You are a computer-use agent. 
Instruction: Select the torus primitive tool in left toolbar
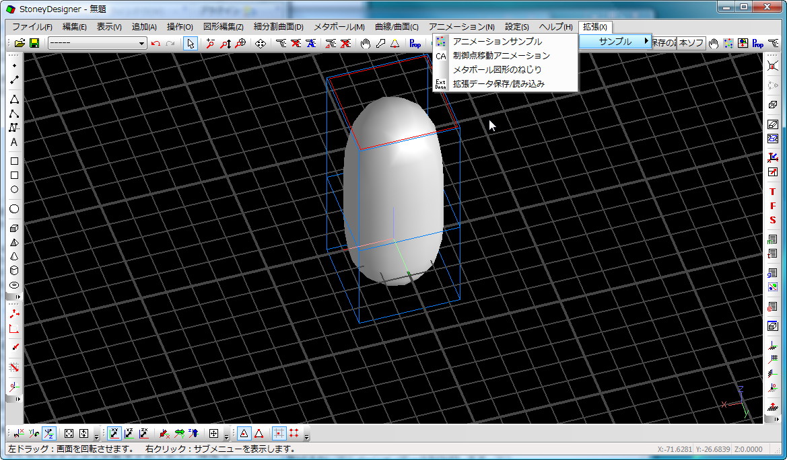point(14,285)
